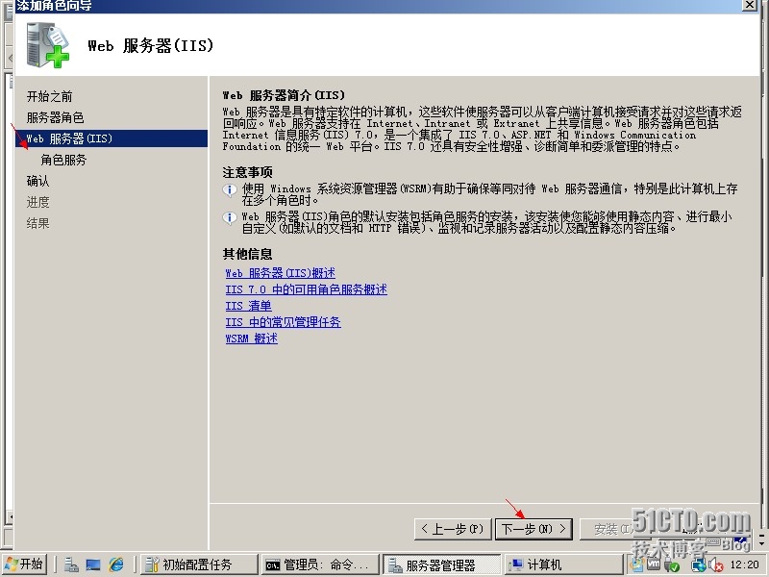This screenshot has height=577, width=769.
Task: Open the IIS 清单 link
Action: tap(248, 306)
